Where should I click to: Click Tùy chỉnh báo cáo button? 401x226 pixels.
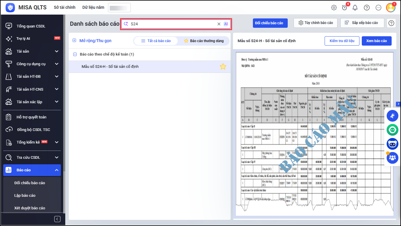click(316, 23)
